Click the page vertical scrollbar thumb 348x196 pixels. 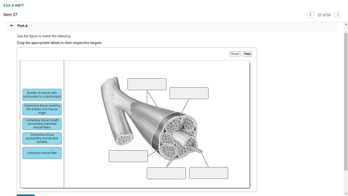[346, 102]
